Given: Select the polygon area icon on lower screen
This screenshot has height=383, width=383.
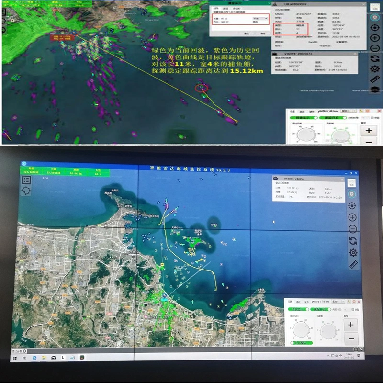Looking at the screenshot, I should point(26,191).
